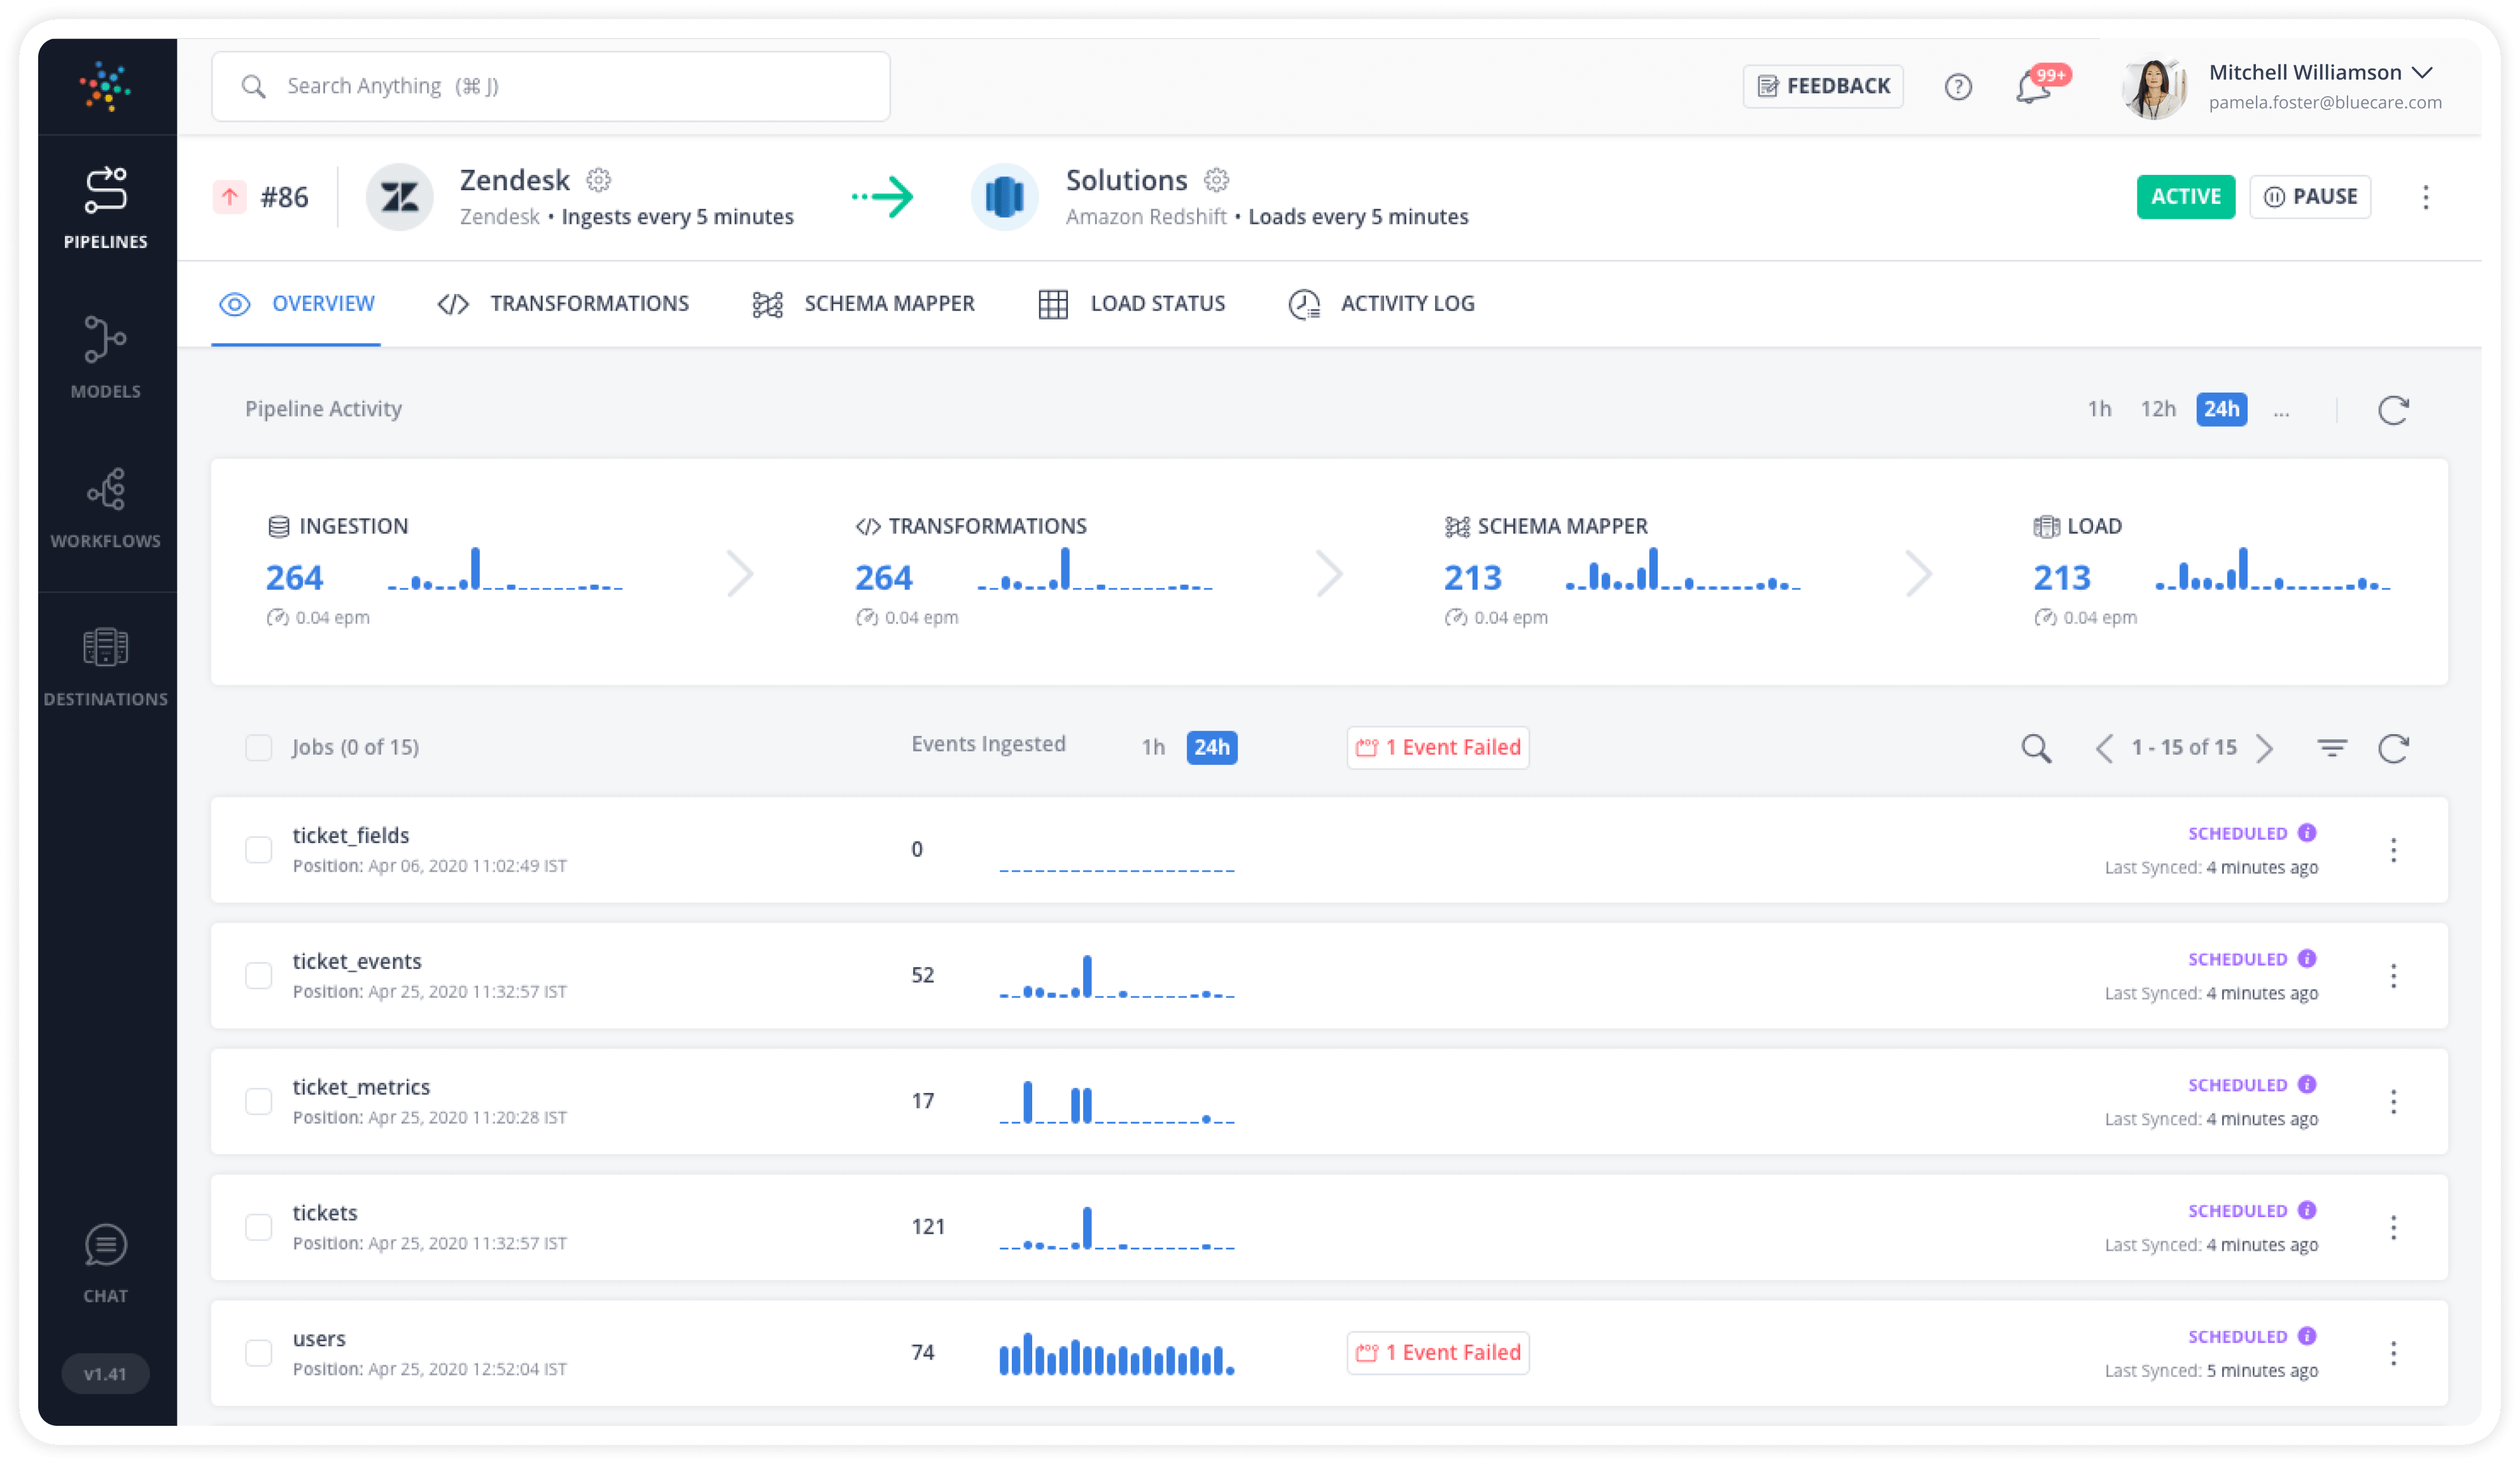The image size is (2520, 1464).
Task: Click the v1.41 version badge
Action: [105, 1373]
